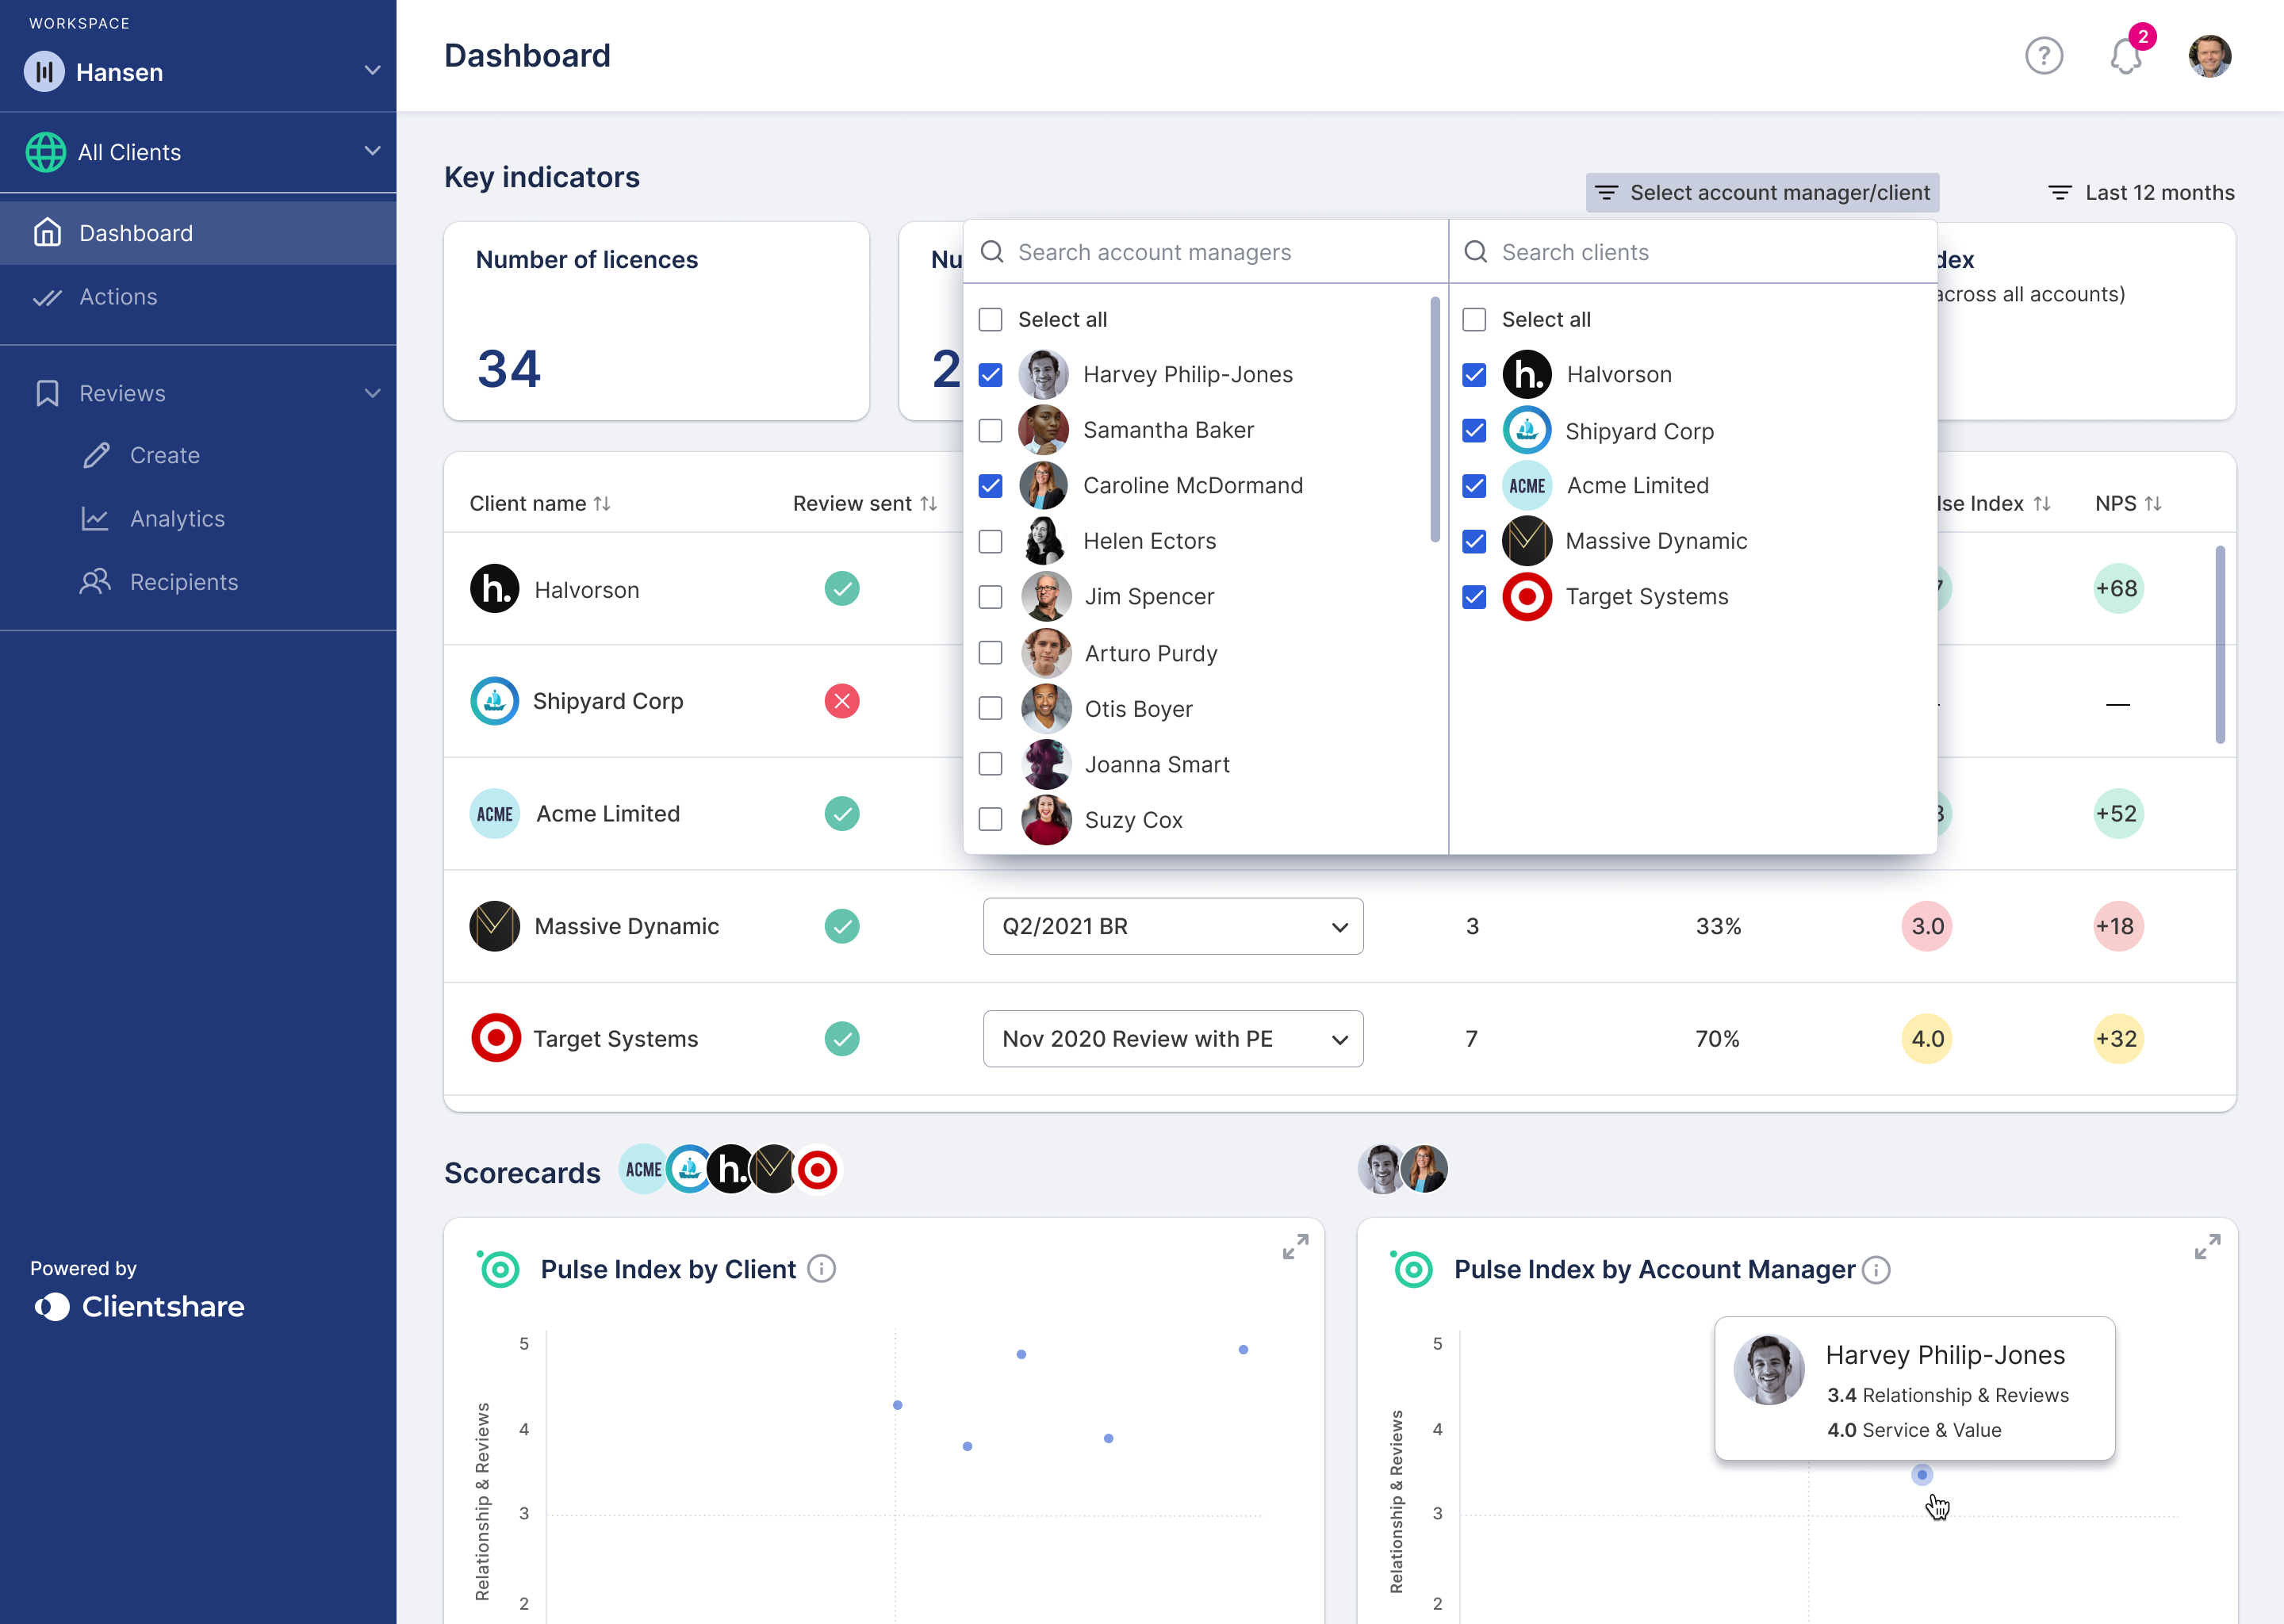Open Shipyard Corp client row name
This screenshot has height=1624, width=2284.
(608, 701)
